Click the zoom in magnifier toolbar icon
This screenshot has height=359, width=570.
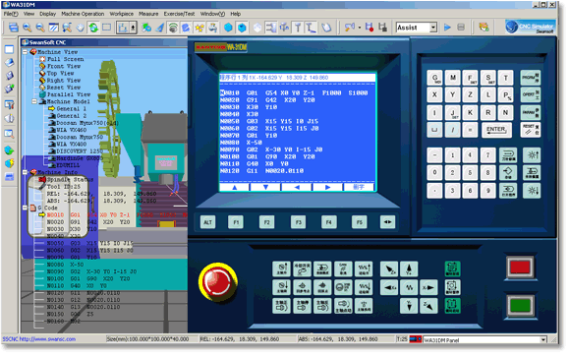[x=28, y=28]
